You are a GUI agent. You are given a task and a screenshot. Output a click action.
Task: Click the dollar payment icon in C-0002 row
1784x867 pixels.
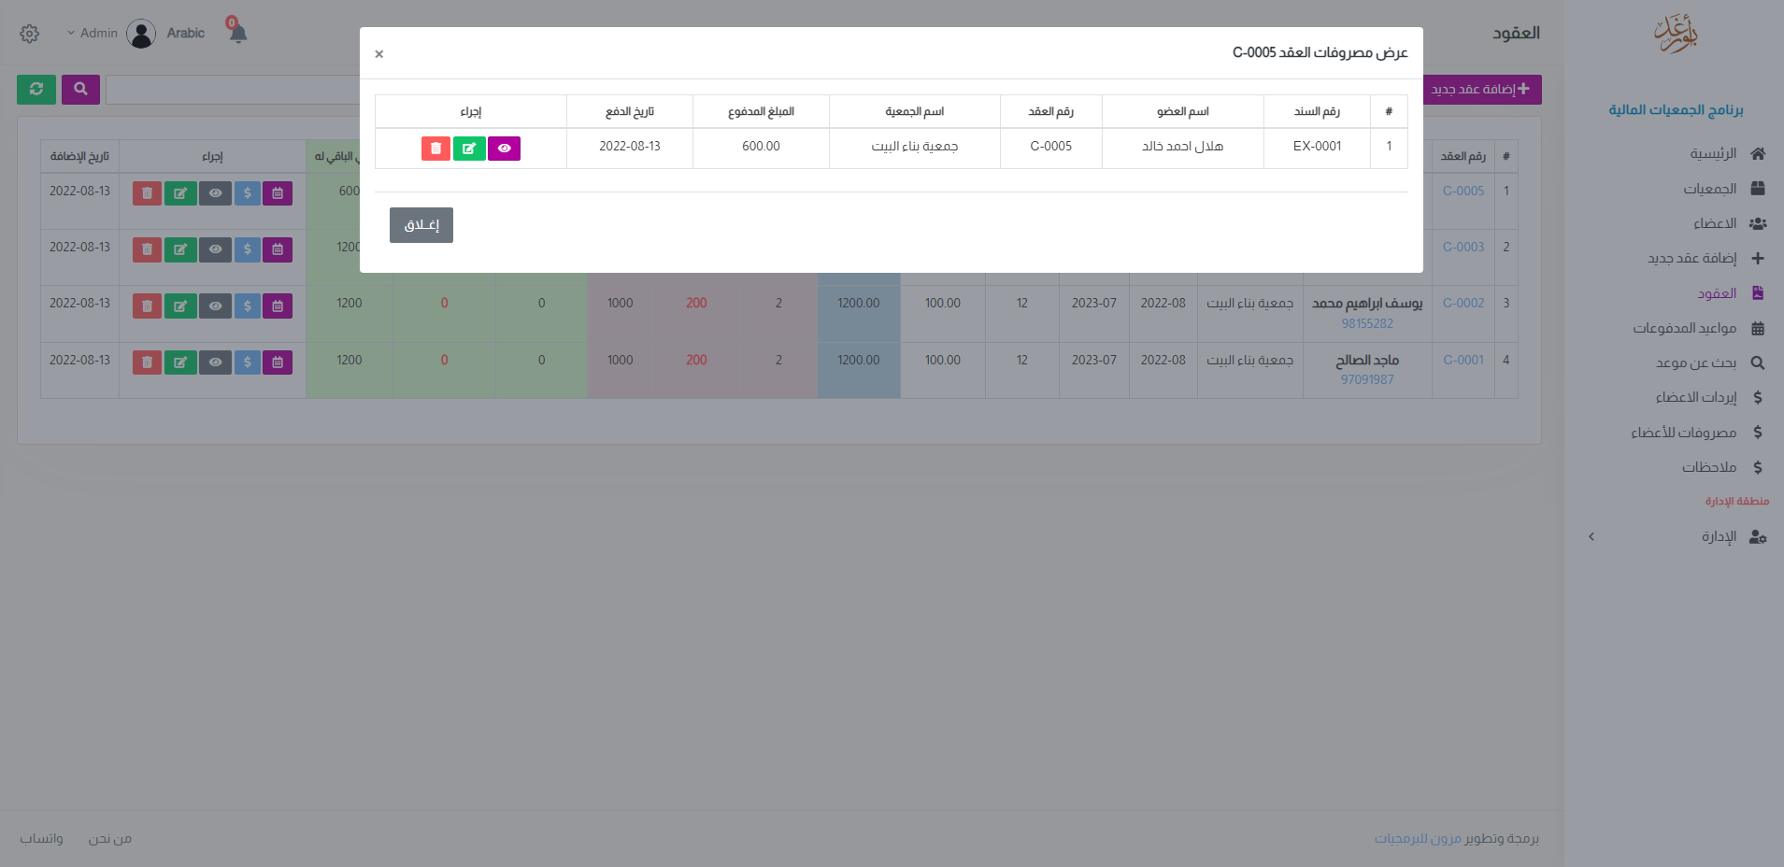(247, 306)
